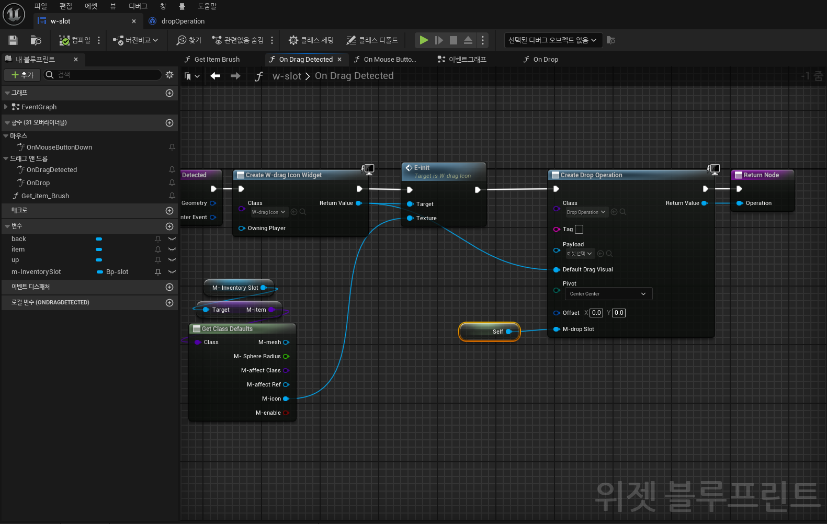This screenshot has height=524, width=827.
Task: Click the Eject button in toolbar
Action: click(468, 40)
